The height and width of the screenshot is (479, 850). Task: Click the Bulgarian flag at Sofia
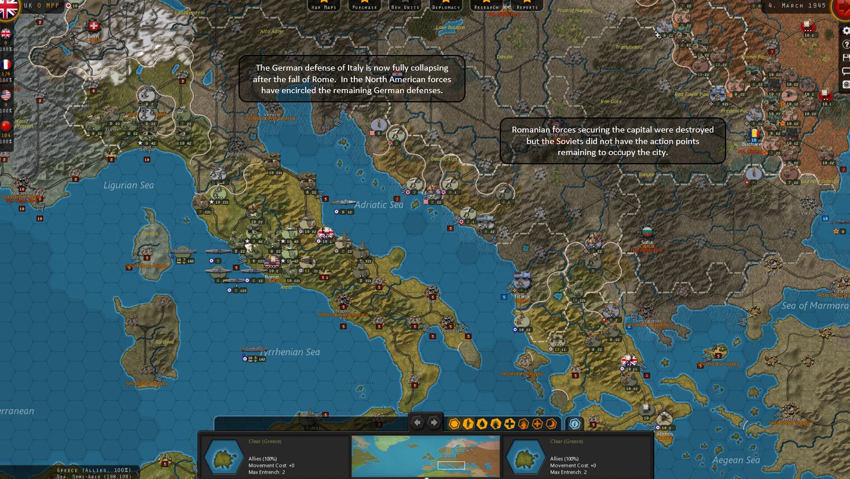pyautogui.click(x=647, y=233)
